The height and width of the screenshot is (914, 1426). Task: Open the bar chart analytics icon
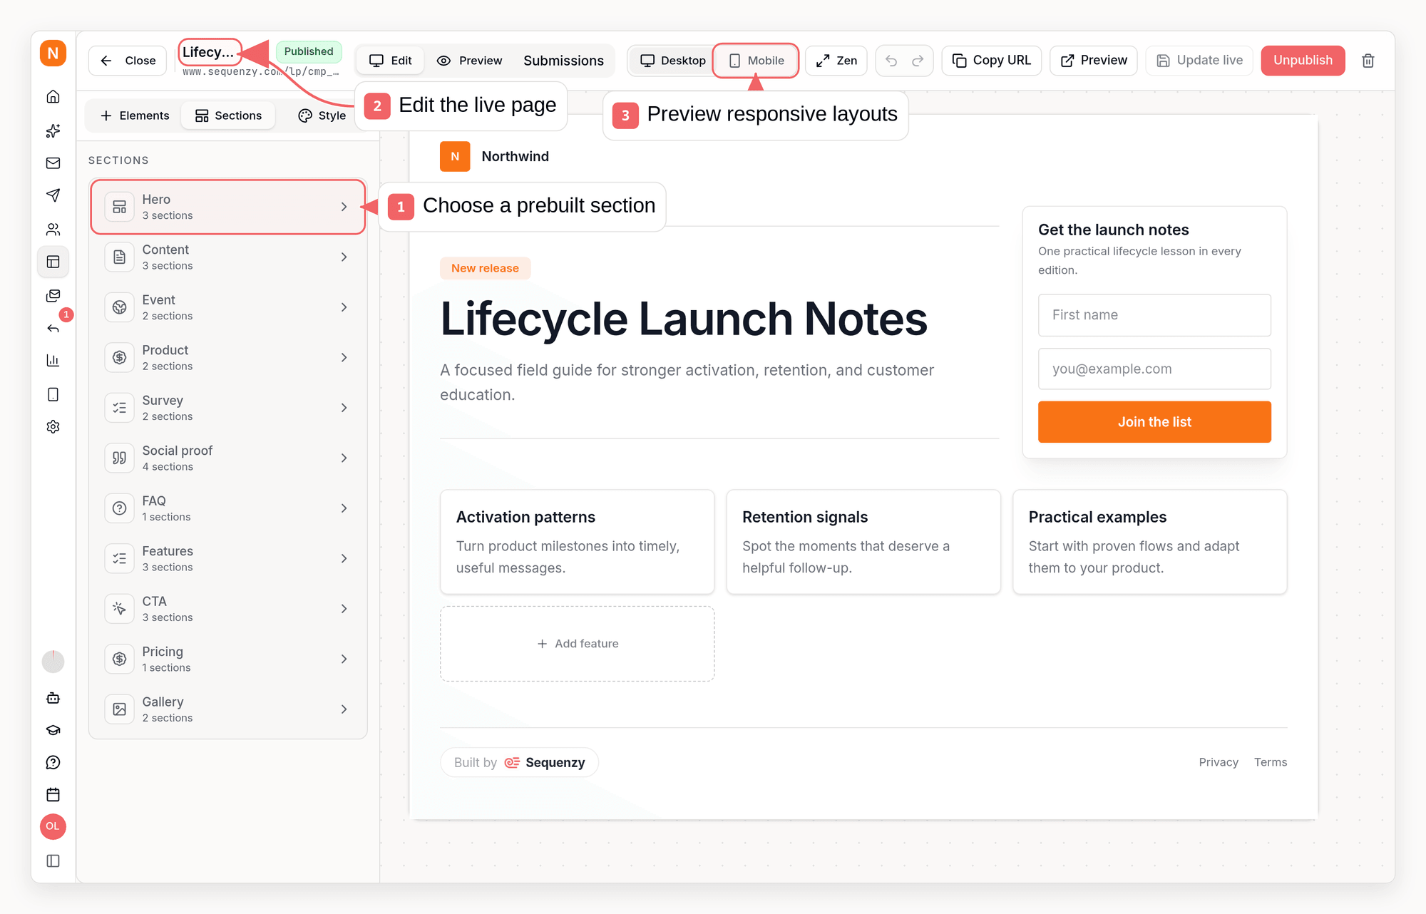(53, 360)
